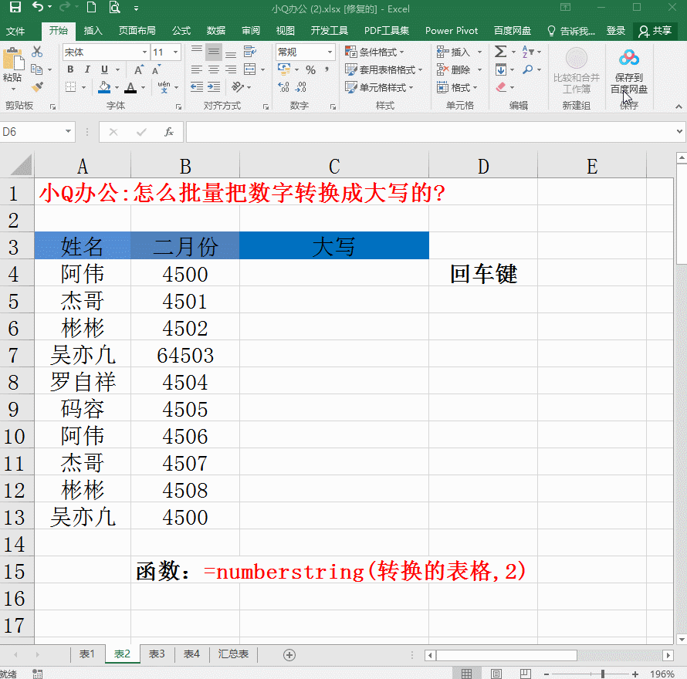Undo the last action

pyautogui.click(x=38, y=8)
